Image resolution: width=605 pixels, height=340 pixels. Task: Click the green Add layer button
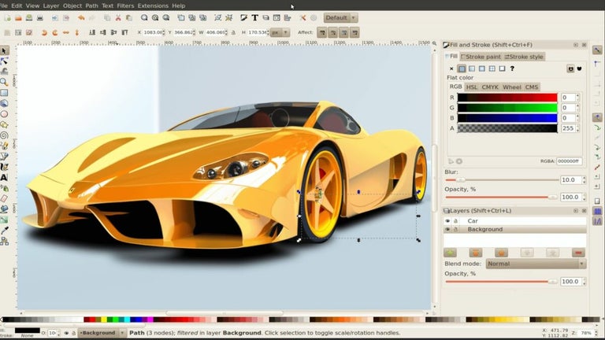click(450, 253)
